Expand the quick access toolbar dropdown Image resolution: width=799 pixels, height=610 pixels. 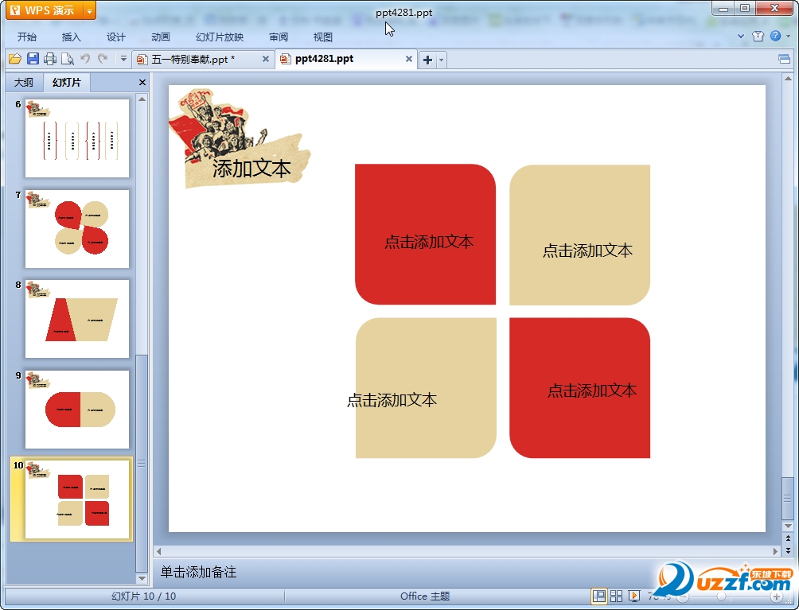click(x=123, y=59)
